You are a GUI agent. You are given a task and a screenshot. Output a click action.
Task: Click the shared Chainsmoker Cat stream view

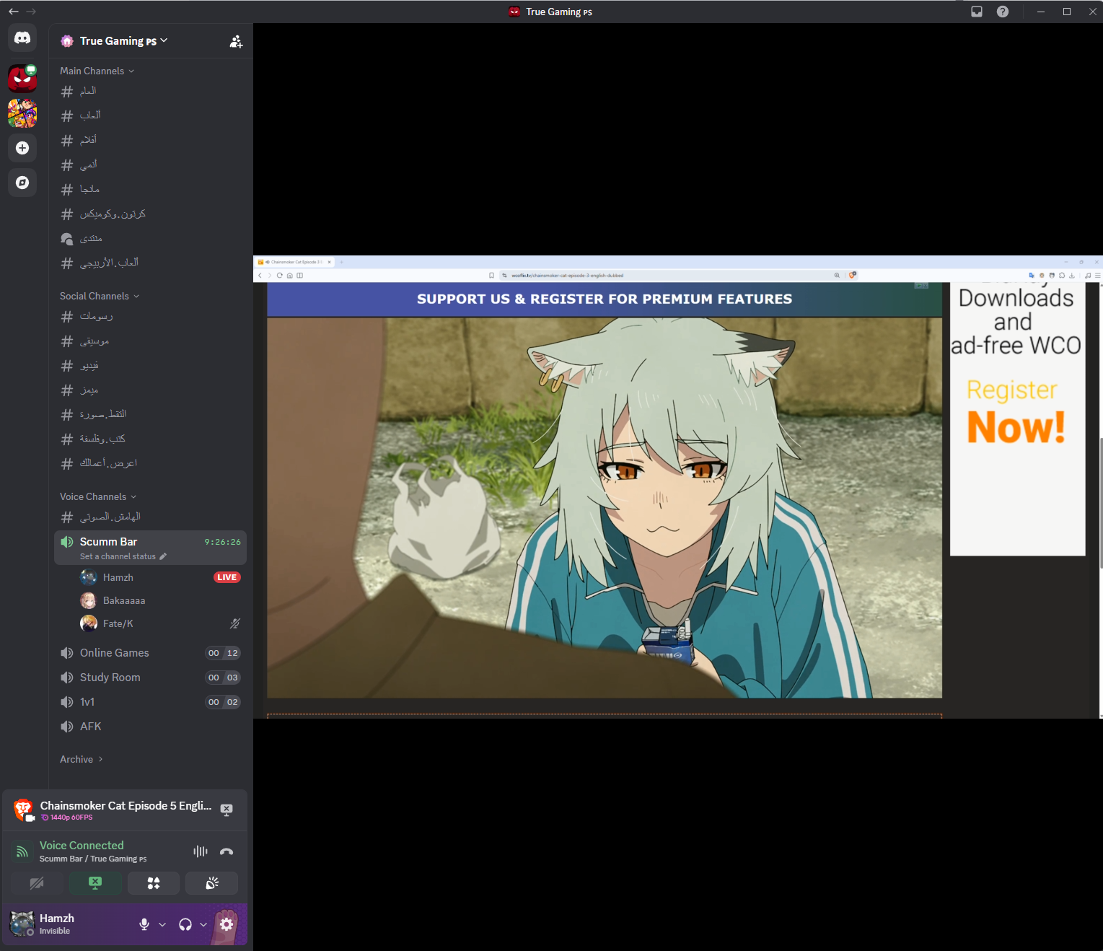tap(678, 487)
